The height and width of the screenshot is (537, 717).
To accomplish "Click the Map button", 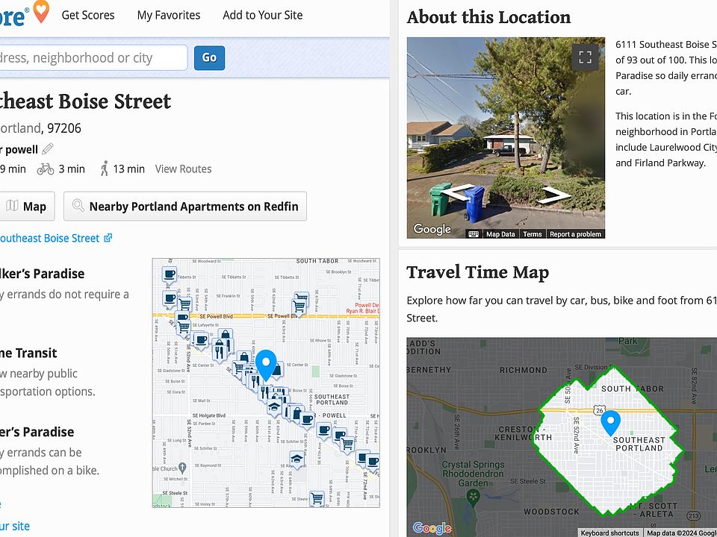I will pos(27,207).
